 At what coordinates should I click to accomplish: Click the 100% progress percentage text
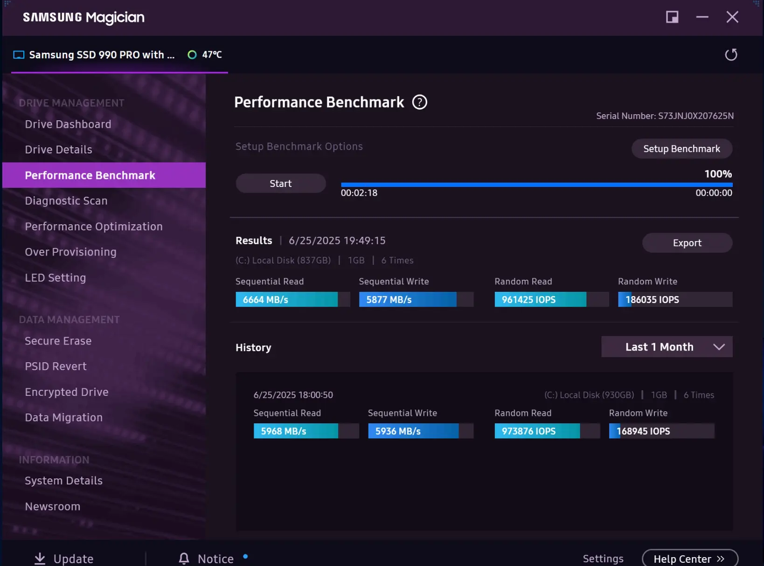[x=718, y=174]
